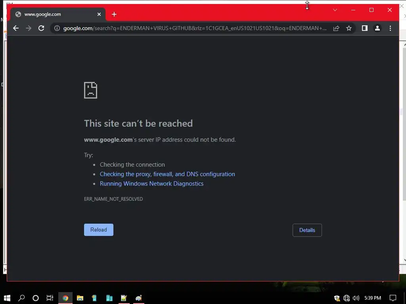Open the notepad-style taskbar app icon
406x304 pixels.
click(x=124, y=298)
